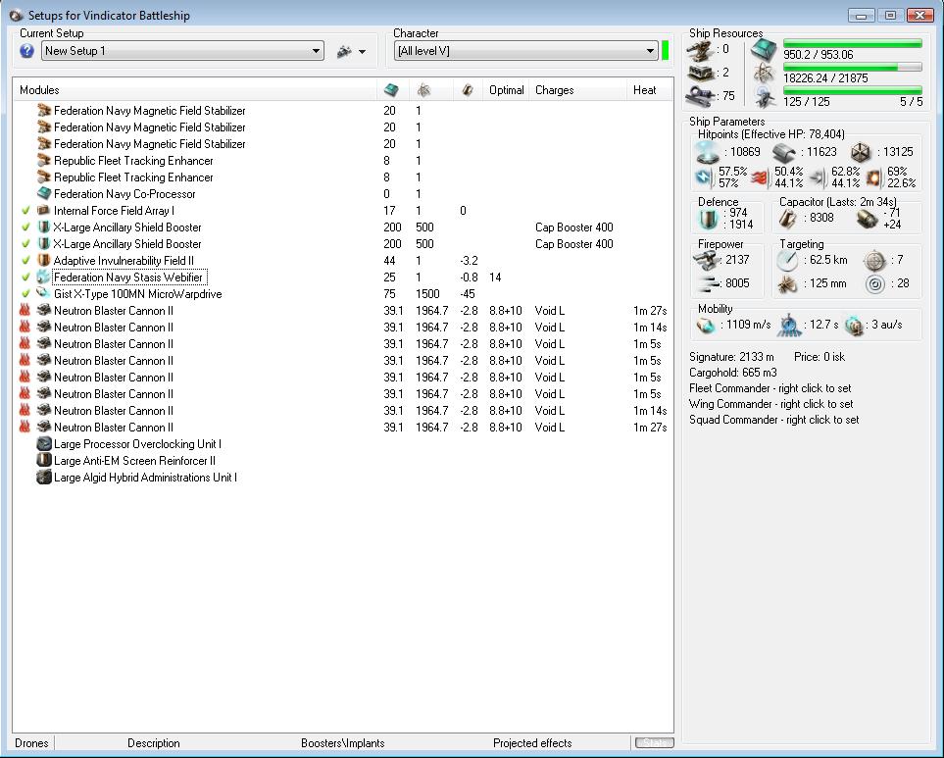
Task: Click the Heat column header
Action: pos(650,90)
